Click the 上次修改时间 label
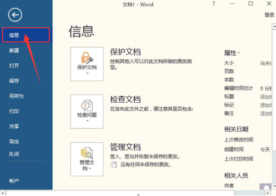Image resolution: width=276 pixels, height=196 pixels. (239, 140)
